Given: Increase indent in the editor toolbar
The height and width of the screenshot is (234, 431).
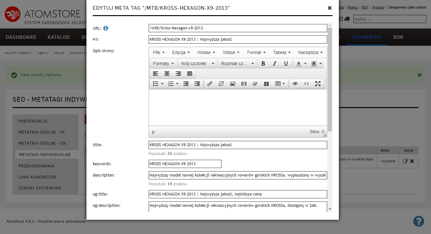Looking at the screenshot, I should point(197,84).
